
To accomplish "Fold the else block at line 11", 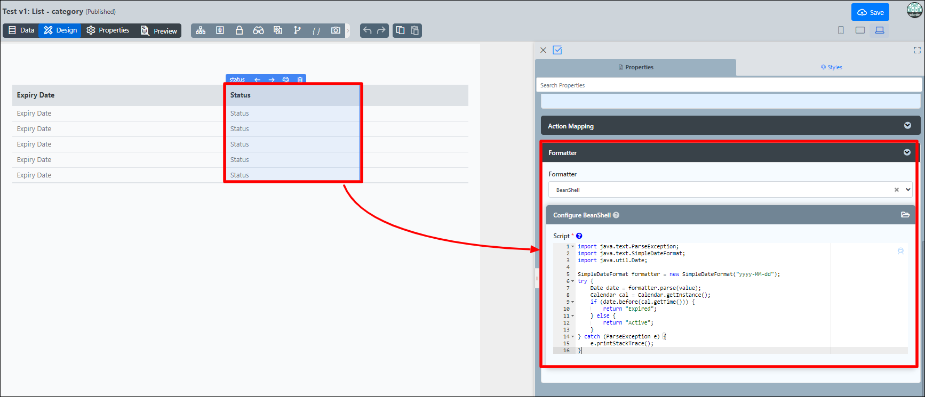I will click(573, 316).
